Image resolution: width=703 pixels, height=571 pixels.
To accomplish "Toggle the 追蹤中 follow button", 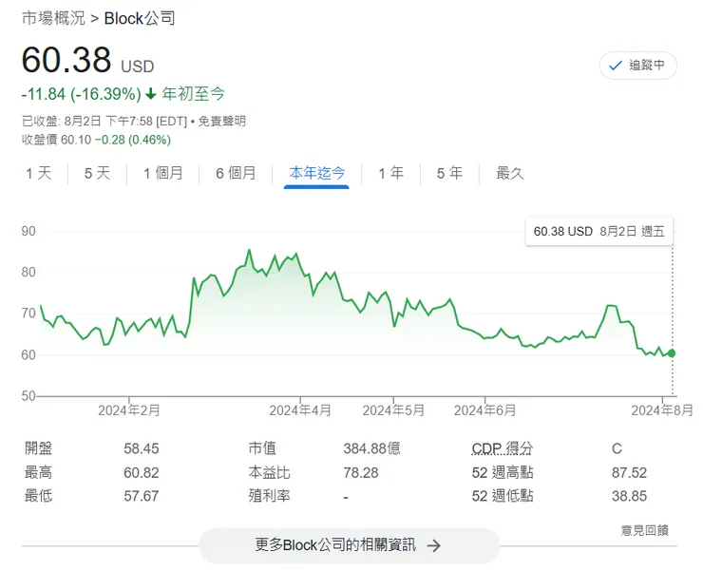I will coord(638,66).
